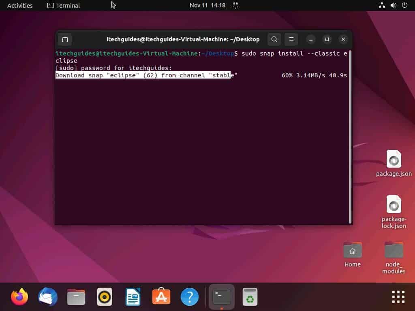Open the Terminal hamburger menu
Image resolution: width=415 pixels, height=311 pixels.
click(x=291, y=39)
